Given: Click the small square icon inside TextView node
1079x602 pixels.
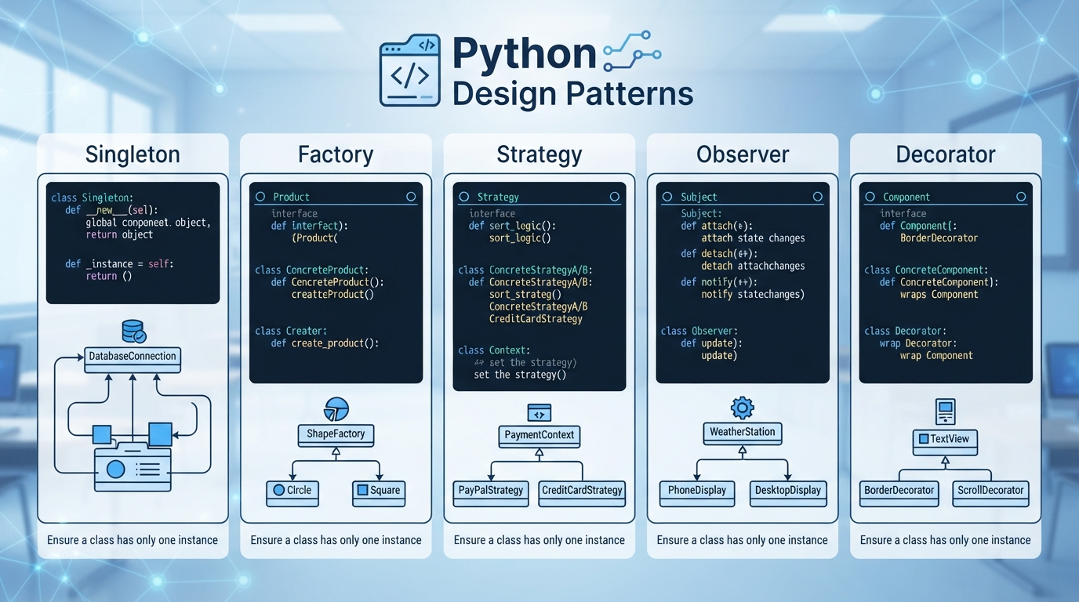Looking at the screenshot, I should (924, 439).
